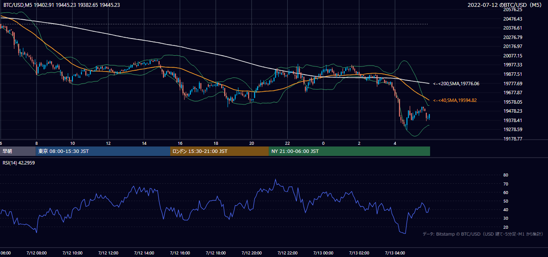Click the 東京 08:00-15:30 JST session bar
This screenshot has width=548, height=257.
coord(103,151)
